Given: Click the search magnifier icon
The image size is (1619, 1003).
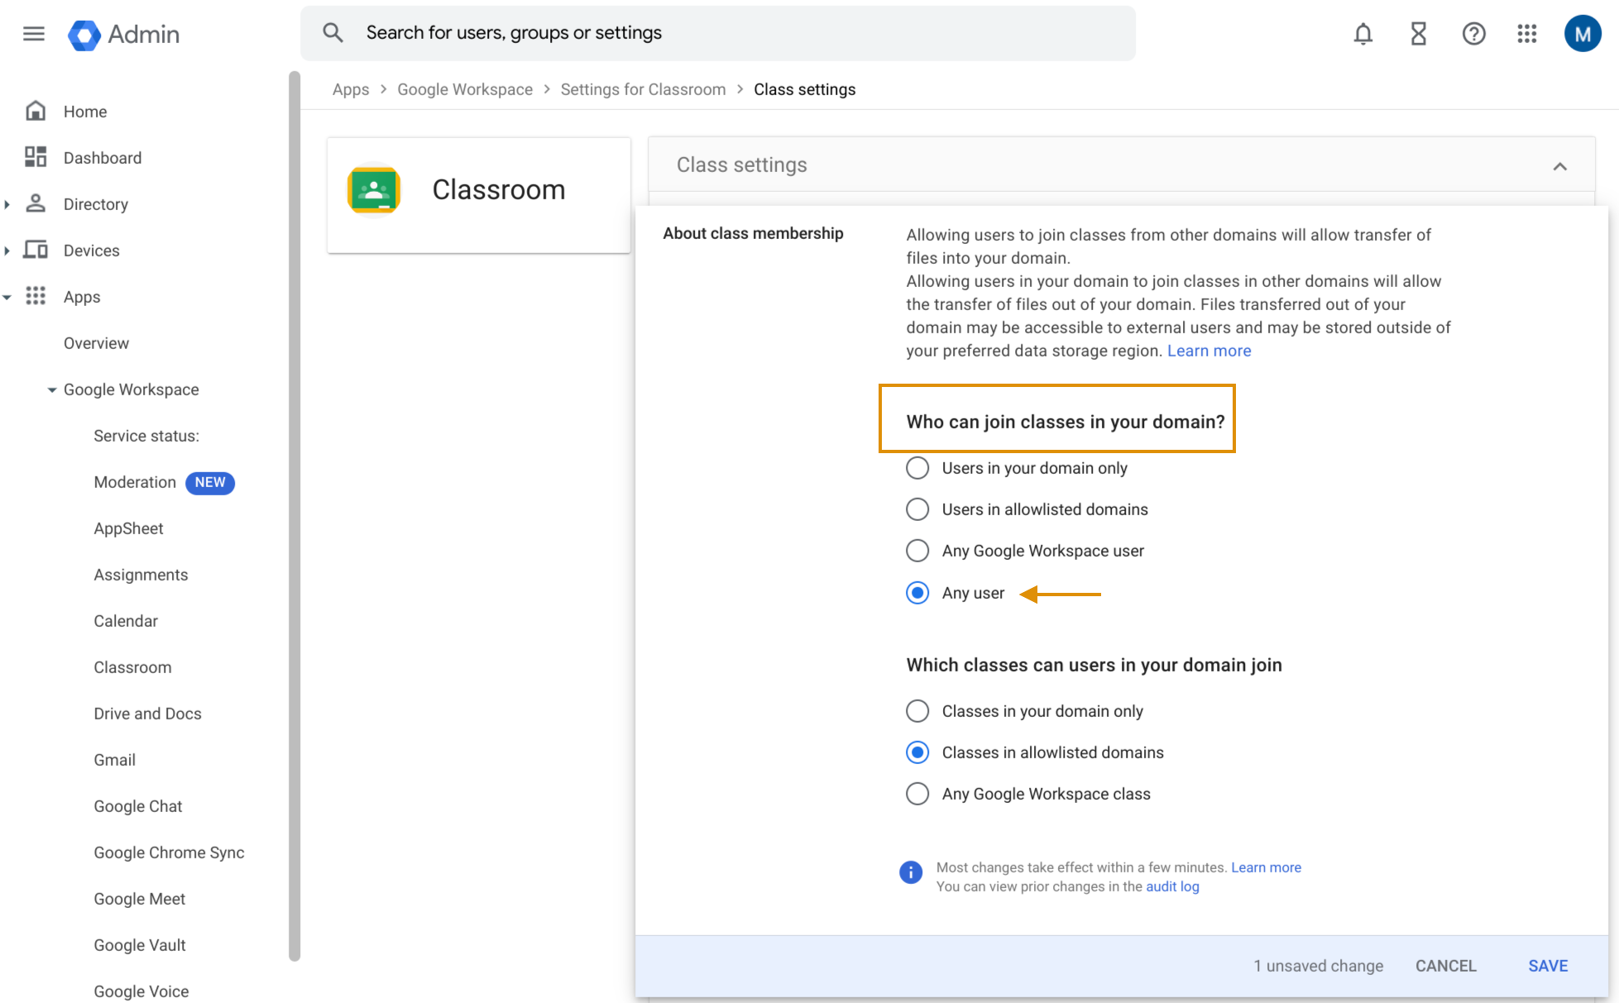Looking at the screenshot, I should click(x=333, y=33).
